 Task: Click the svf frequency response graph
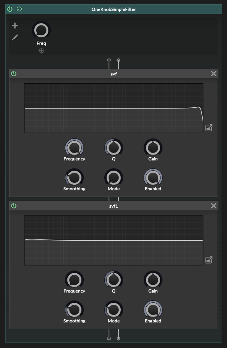[x=113, y=108]
